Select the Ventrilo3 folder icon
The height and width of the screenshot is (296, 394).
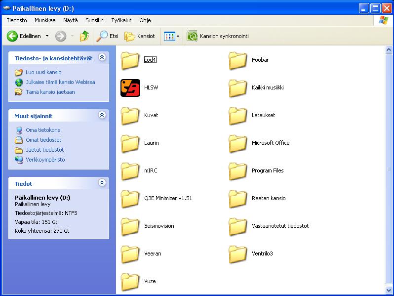(238, 254)
